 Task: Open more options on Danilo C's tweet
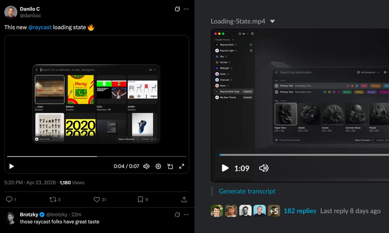(x=186, y=9)
